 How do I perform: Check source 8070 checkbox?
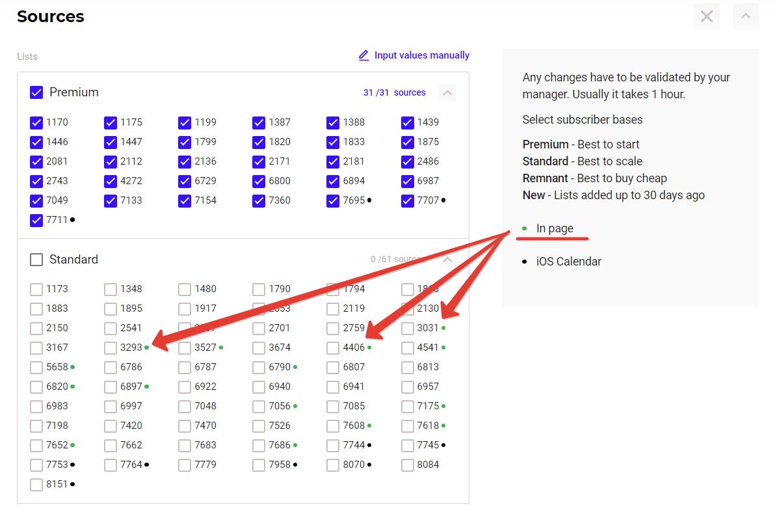pos(333,465)
